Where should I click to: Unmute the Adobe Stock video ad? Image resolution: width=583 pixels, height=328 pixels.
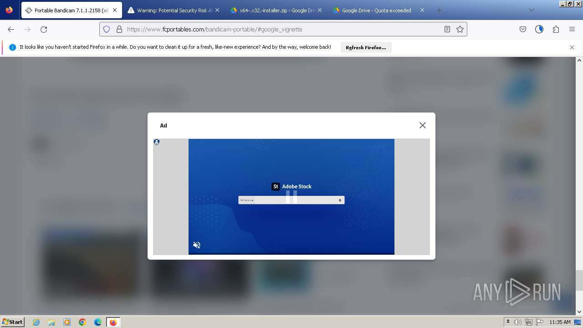[x=197, y=245]
